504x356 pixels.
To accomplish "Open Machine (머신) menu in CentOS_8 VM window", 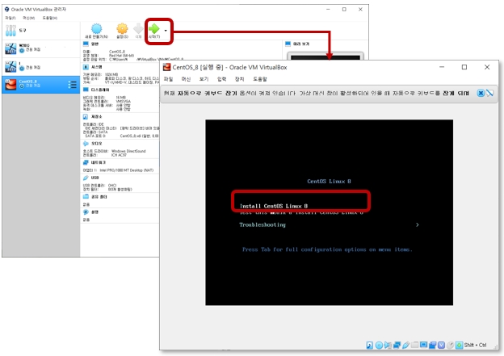I will [x=186, y=79].
